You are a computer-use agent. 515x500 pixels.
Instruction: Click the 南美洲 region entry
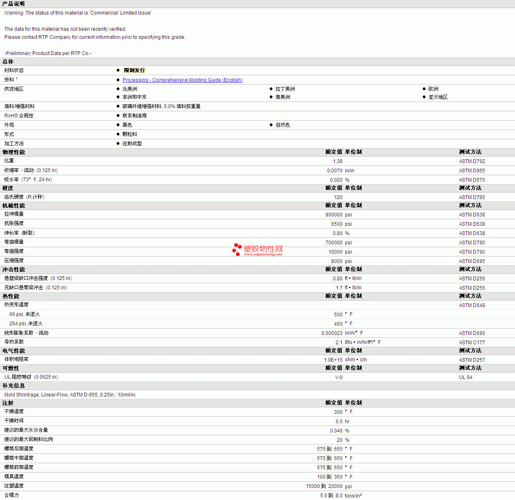[283, 97]
